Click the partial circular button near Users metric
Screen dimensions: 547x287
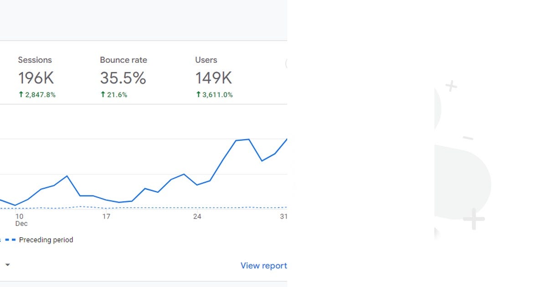click(x=287, y=63)
